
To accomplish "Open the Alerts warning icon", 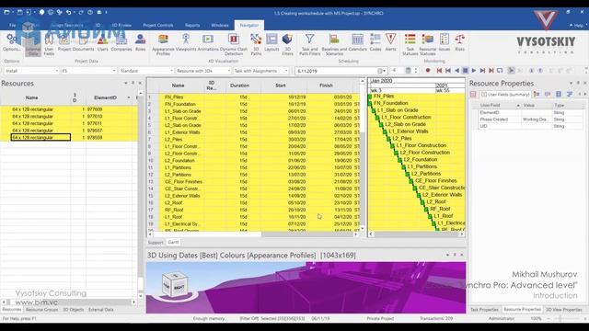I will point(390,42).
